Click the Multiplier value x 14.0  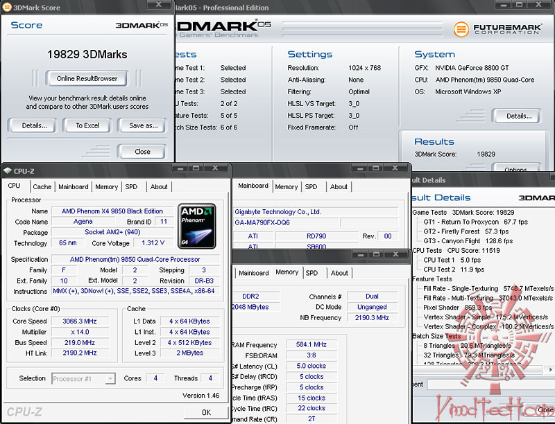click(80, 332)
